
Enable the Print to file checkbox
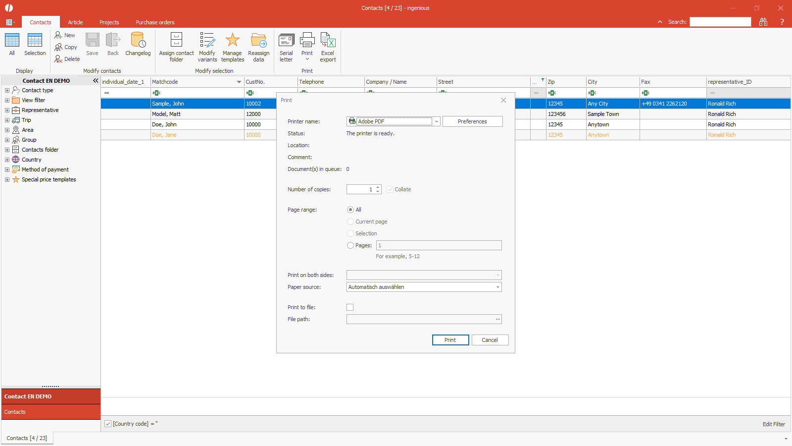click(x=350, y=307)
